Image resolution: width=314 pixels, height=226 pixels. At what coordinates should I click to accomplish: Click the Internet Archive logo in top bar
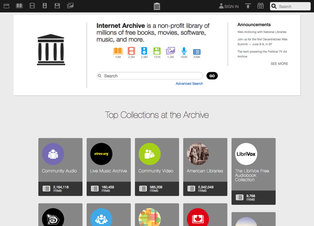click(157, 6)
